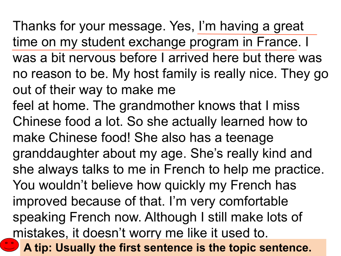Viewport: 341px width, 256px height.
Task: Click the line "she always talks to me in French"
Action: pos(109,169)
